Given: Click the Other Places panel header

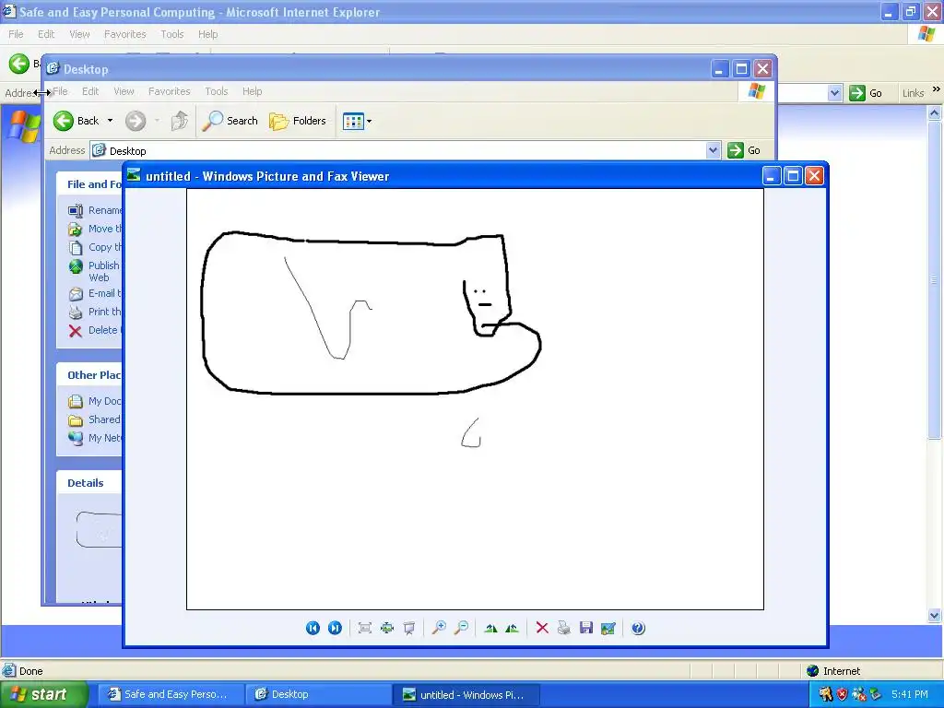Looking at the screenshot, I should point(89,375).
